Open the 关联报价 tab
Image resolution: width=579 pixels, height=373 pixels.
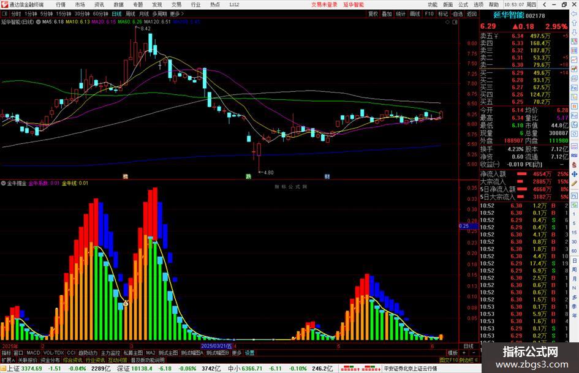(x=28, y=360)
